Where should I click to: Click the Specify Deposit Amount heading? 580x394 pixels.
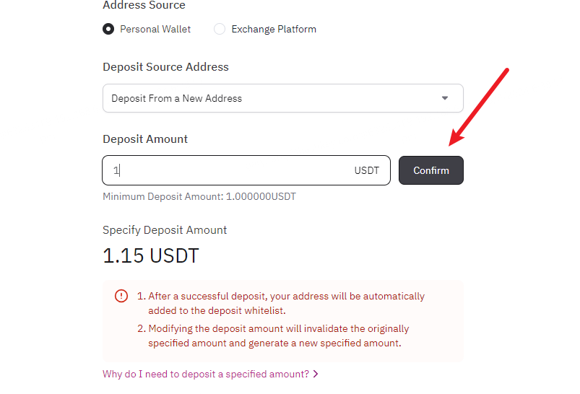(x=165, y=230)
